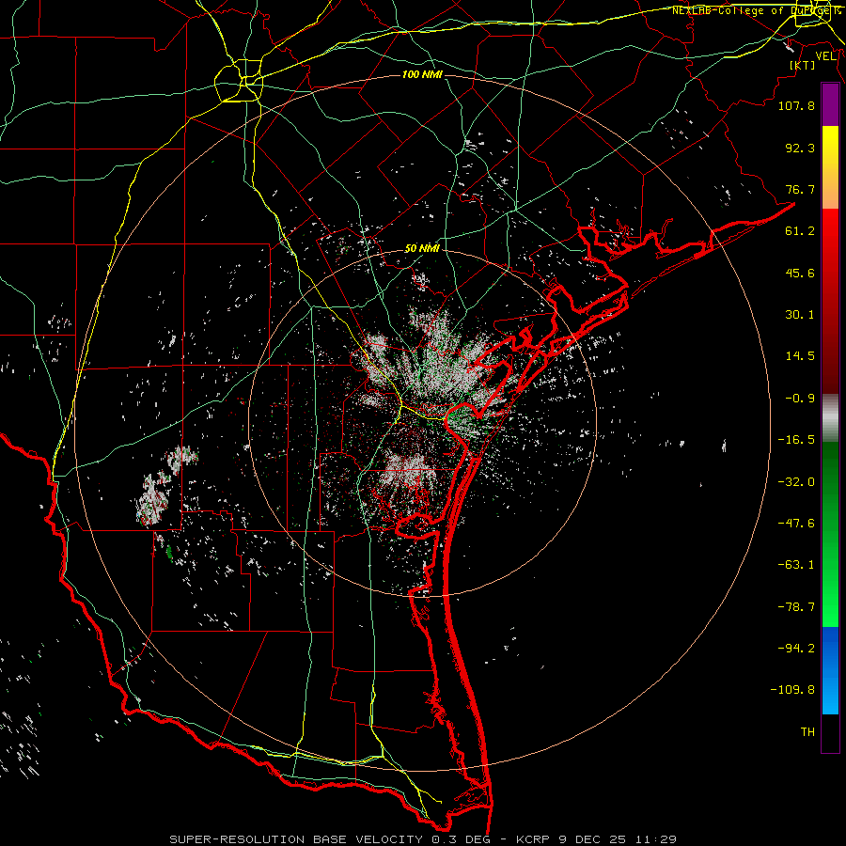Click the 50 NMI range ring label
Viewport: 846px width, 846px height.
point(422,249)
